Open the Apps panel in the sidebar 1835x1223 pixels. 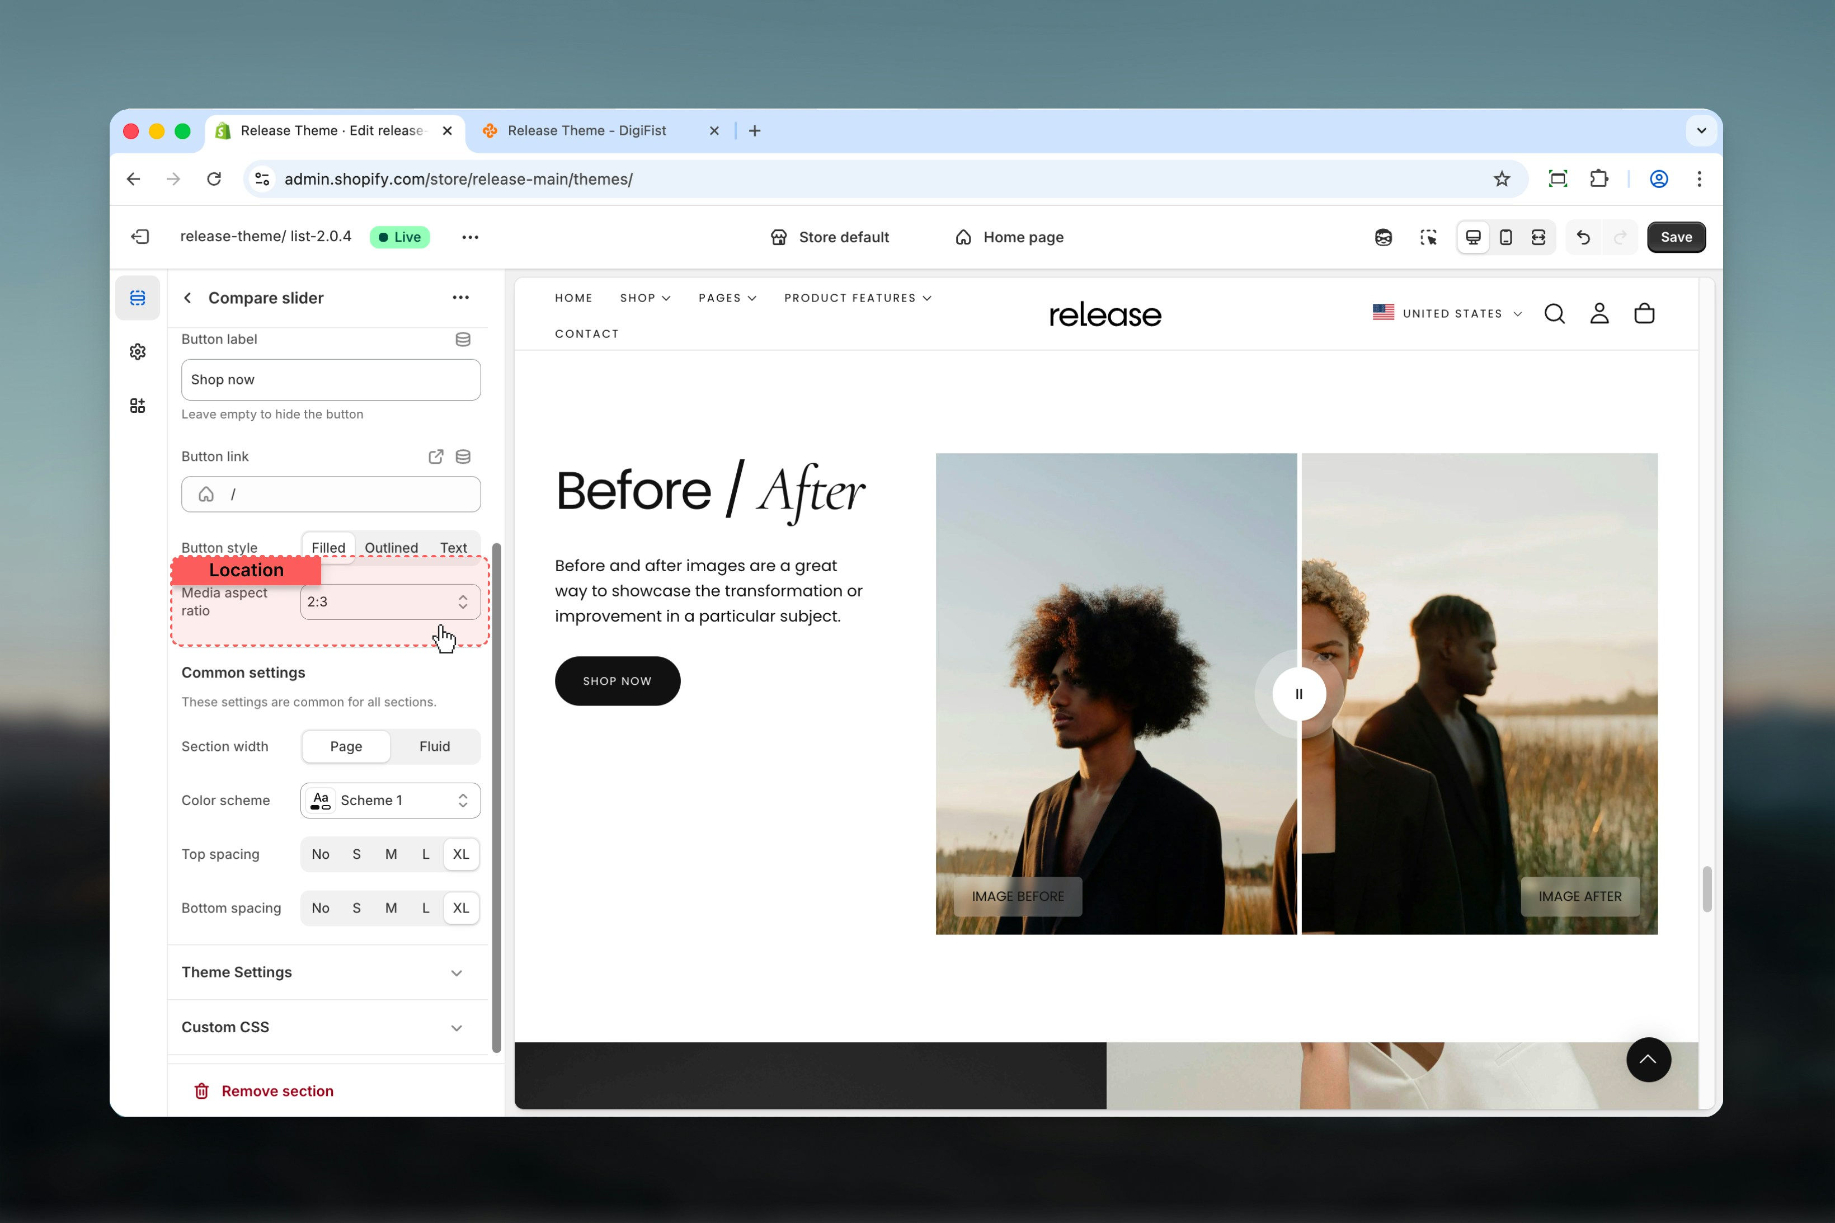coord(137,405)
